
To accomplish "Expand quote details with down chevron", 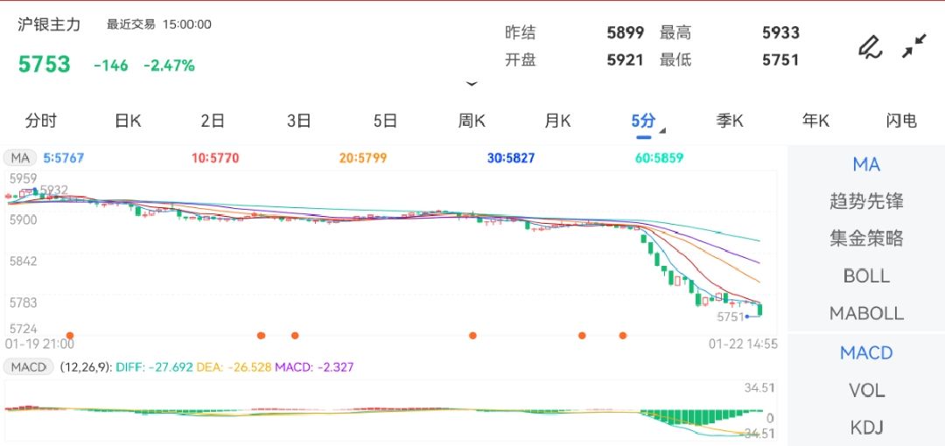I will (472, 84).
